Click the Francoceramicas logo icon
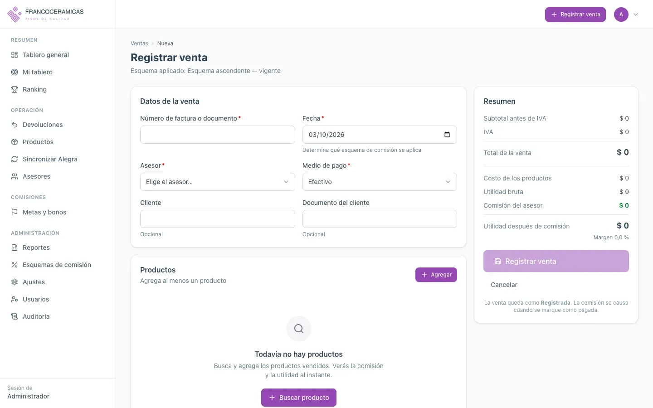The height and width of the screenshot is (408, 653). [15, 15]
